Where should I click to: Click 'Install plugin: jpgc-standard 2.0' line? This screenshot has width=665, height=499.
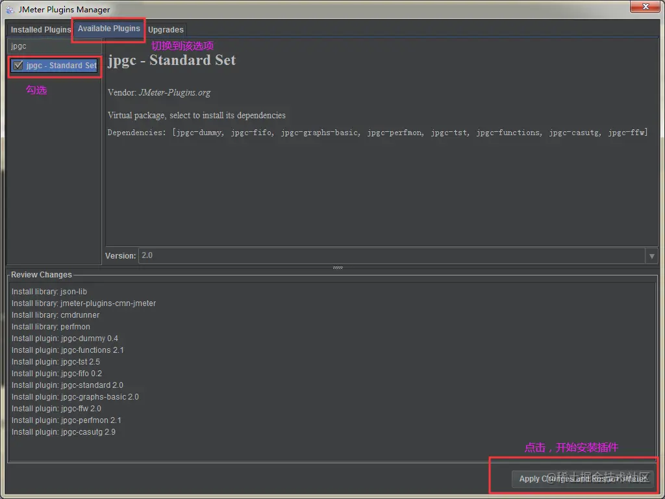(x=68, y=385)
